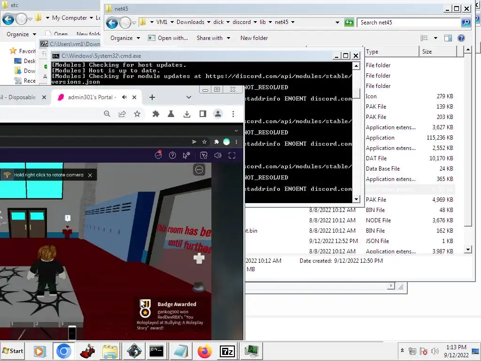
Task: Open the Roblox chat bubble menu icon
Action: click(x=199, y=169)
